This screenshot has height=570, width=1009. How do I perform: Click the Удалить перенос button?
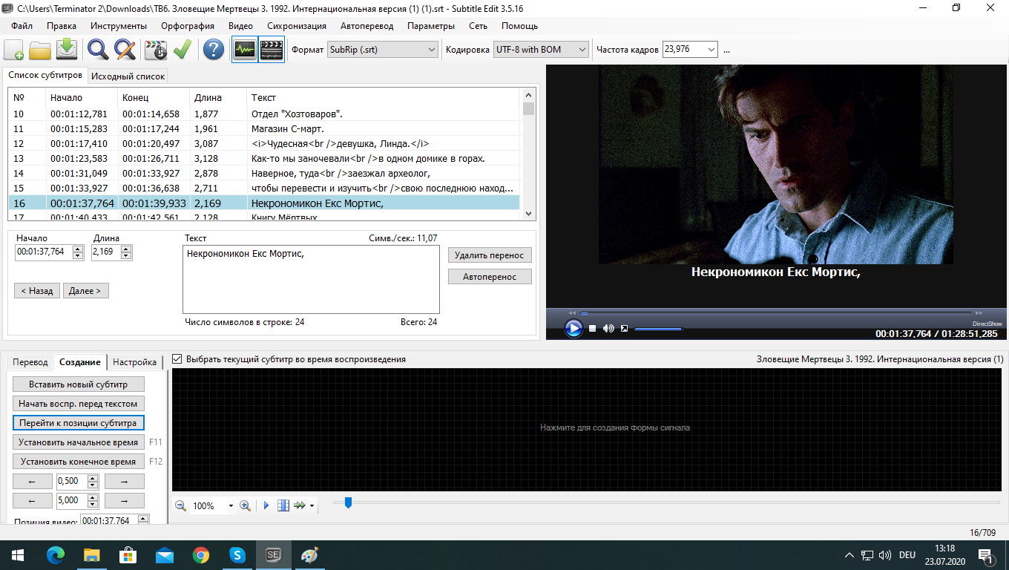(x=490, y=255)
